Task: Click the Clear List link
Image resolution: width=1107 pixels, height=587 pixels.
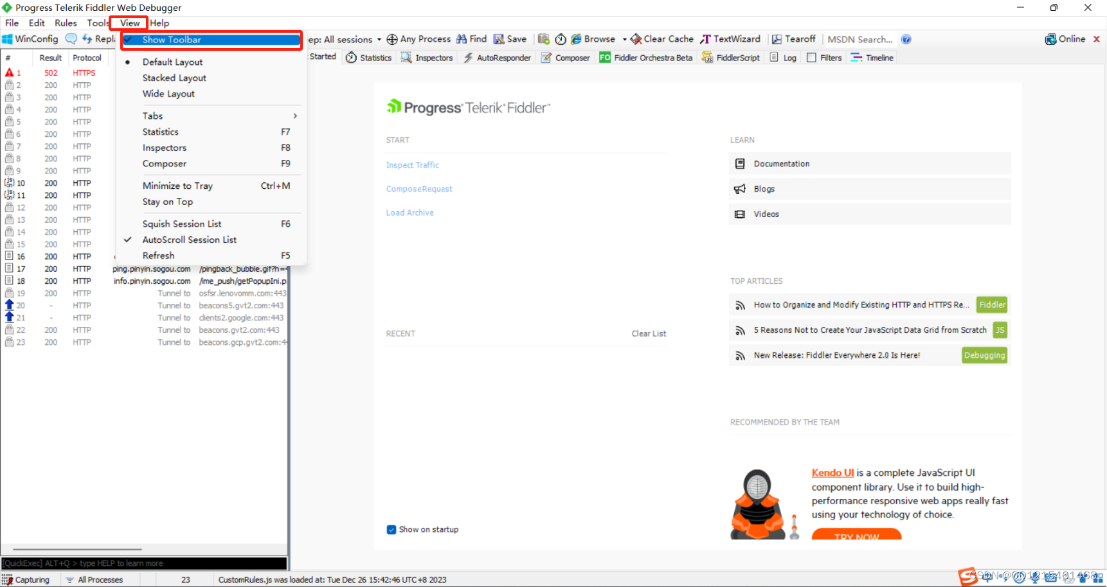Action: coord(649,333)
